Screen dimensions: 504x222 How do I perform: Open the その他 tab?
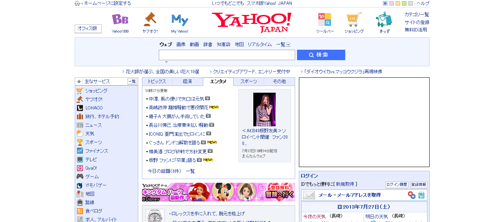pos(279,81)
